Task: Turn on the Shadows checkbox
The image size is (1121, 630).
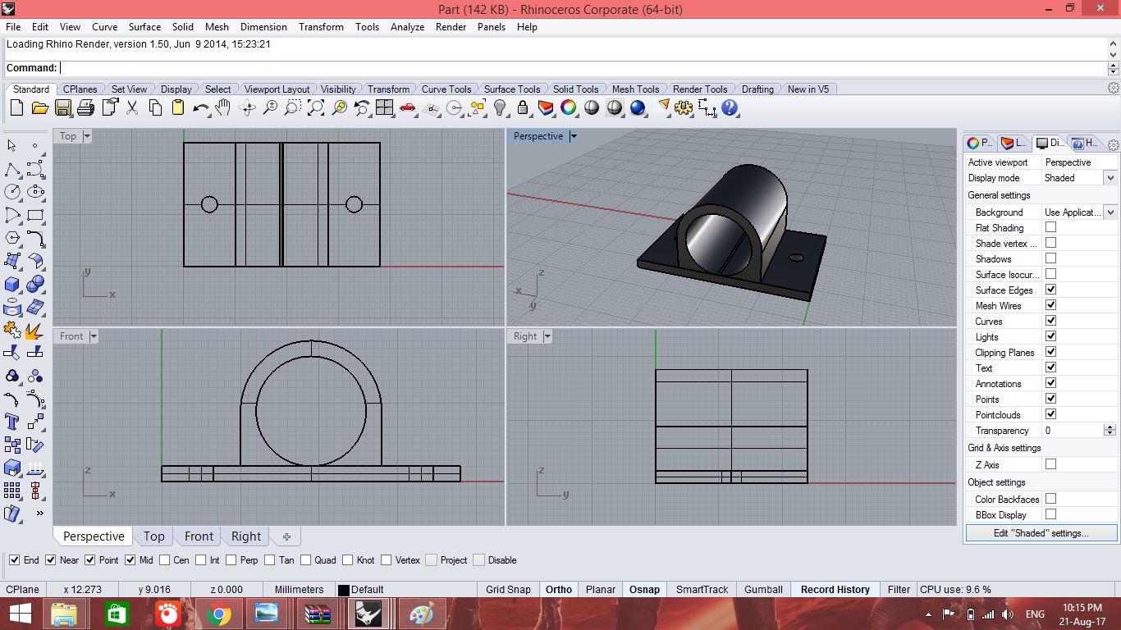Action: [x=1050, y=258]
